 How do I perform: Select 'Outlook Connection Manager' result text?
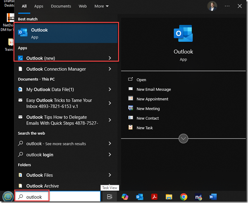pyautogui.click(x=56, y=69)
